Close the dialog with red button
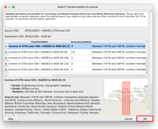This screenshot has width=158, height=129. 6,7
